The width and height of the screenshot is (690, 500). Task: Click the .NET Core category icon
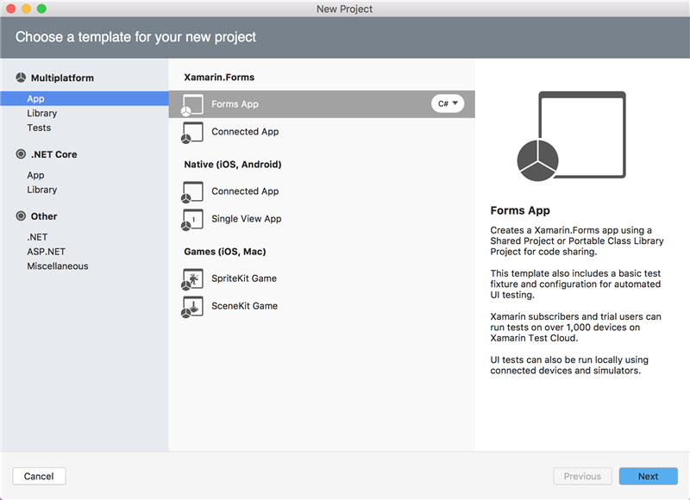point(21,154)
